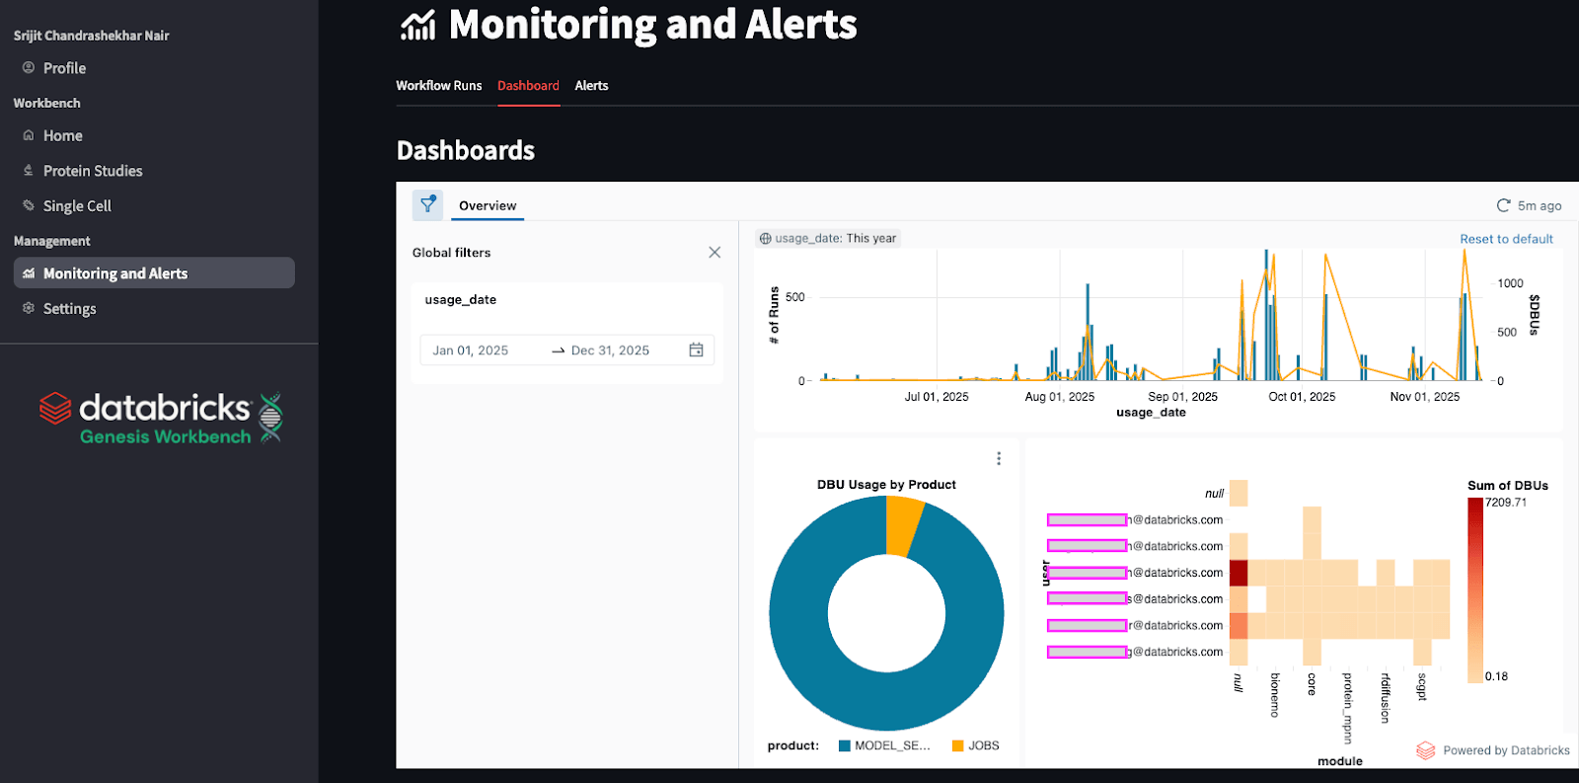Viewport: 1579px width, 783px height.
Task: Click the filter funnel icon
Action: [x=427, y=204]
